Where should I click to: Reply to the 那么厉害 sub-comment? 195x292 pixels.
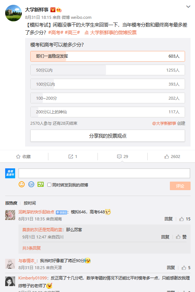click(x=165, y=237)
